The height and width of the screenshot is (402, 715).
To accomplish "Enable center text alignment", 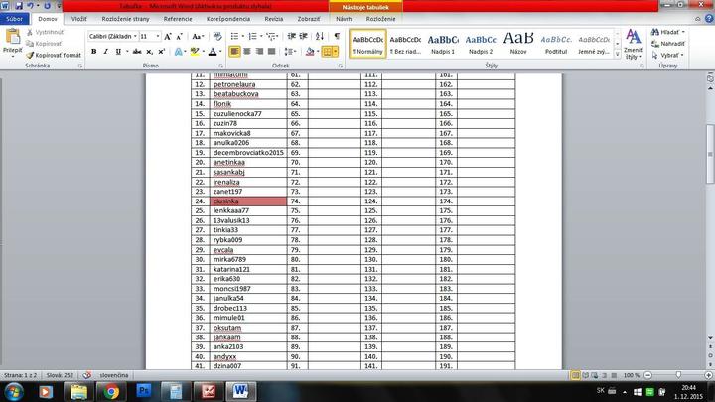I will click(x=247, y=51).
